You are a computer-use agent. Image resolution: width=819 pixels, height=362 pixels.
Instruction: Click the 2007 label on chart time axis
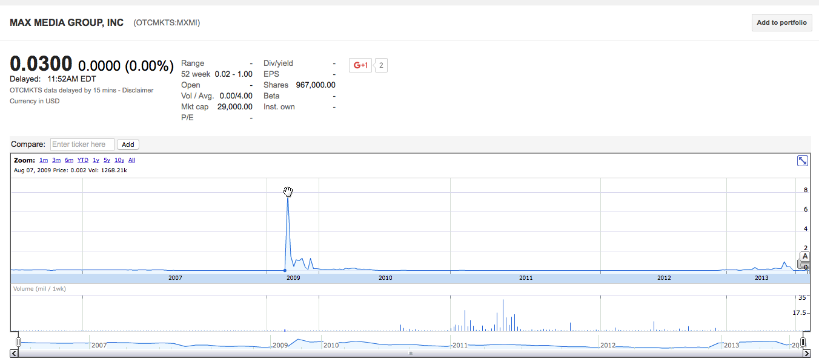click(175, 278)
